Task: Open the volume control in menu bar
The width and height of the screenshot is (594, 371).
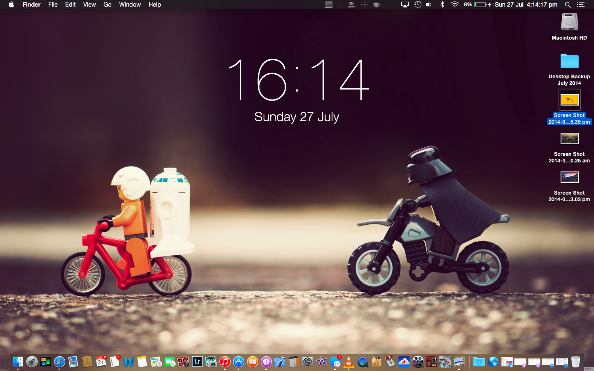Action: pos(429,5)
